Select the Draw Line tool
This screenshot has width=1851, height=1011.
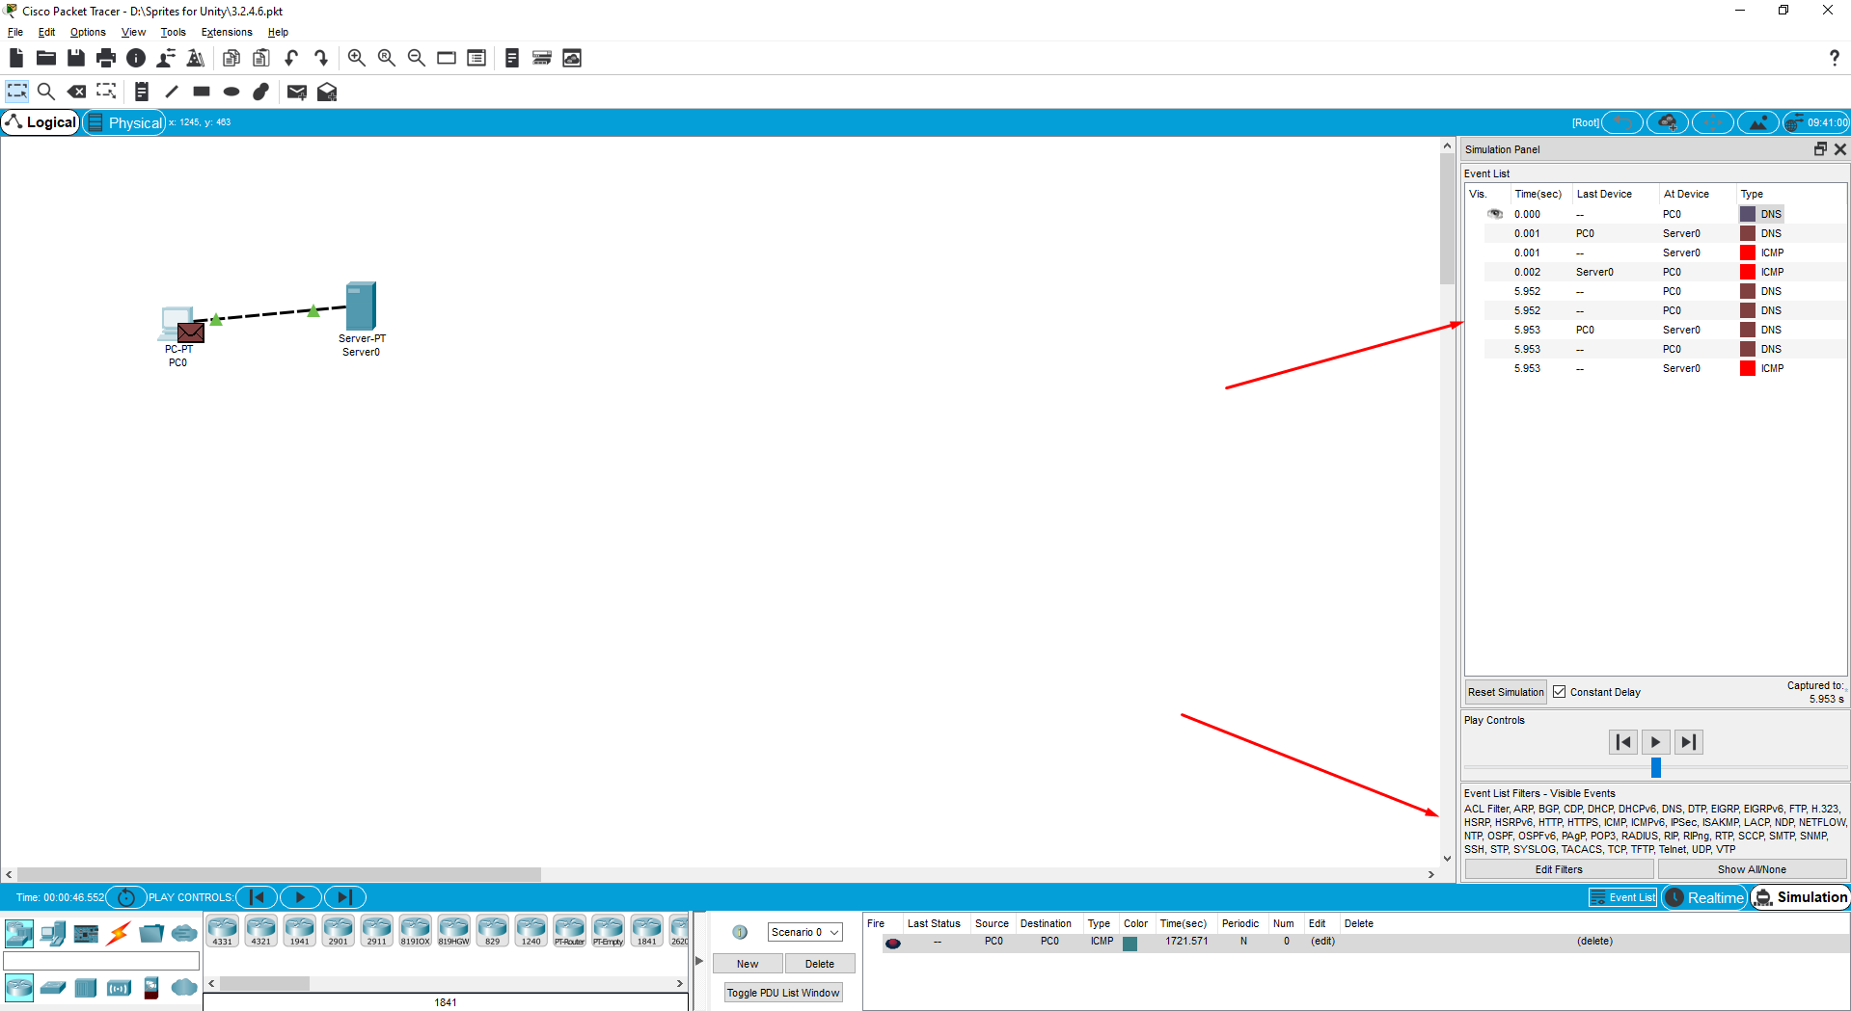(x=172, y=92)
